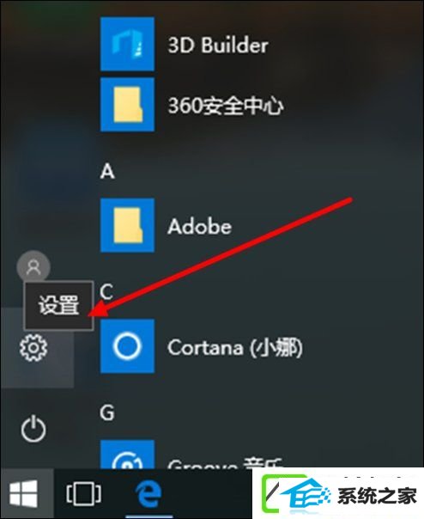Select the Cortana (小娜) text entry
The width and height of the screenshot is (424, 519).
[235, 347]
